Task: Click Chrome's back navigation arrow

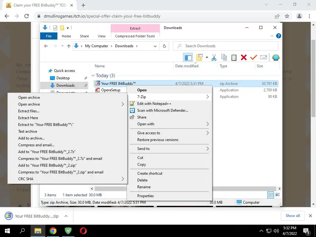Action: 7,16
